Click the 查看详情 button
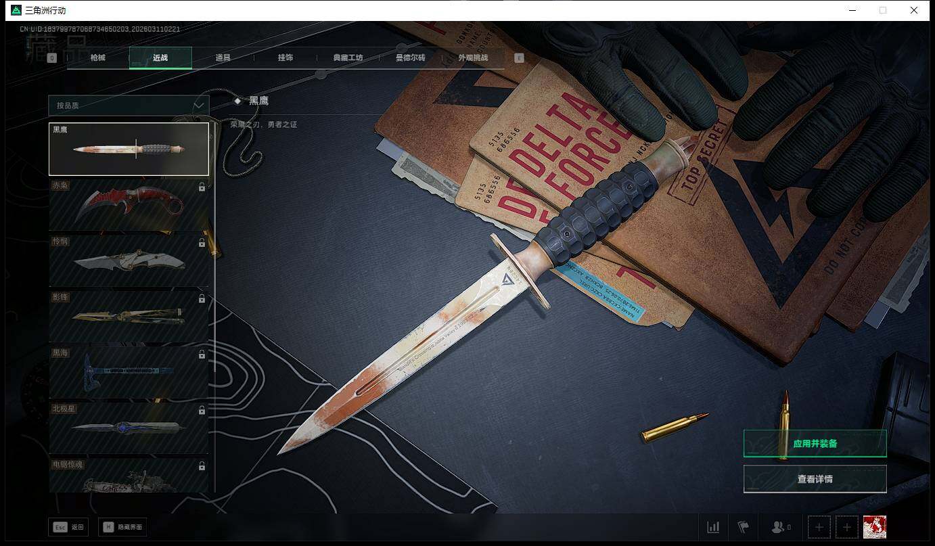Image resolution: width=935 pixels, height=546 pixels. (815, 479)
